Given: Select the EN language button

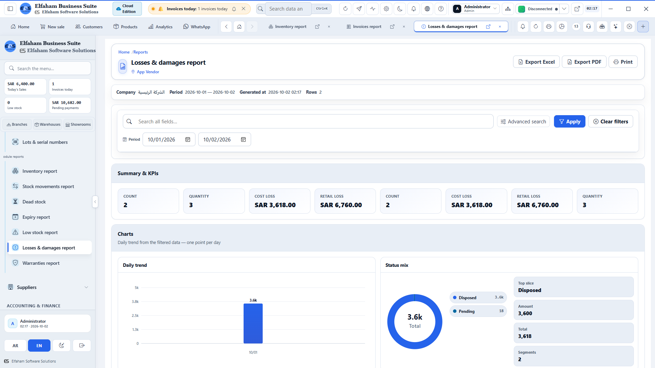Looking at the screenshot, I should (39, 346).
